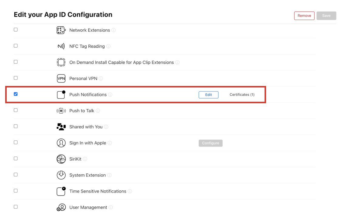Click the Sign In with Apple icon
The image size is (356, 215).
[x=61, y=143]
